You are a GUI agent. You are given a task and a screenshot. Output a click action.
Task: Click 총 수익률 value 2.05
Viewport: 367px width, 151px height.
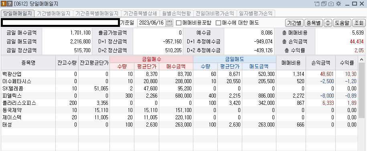(359, 50)
